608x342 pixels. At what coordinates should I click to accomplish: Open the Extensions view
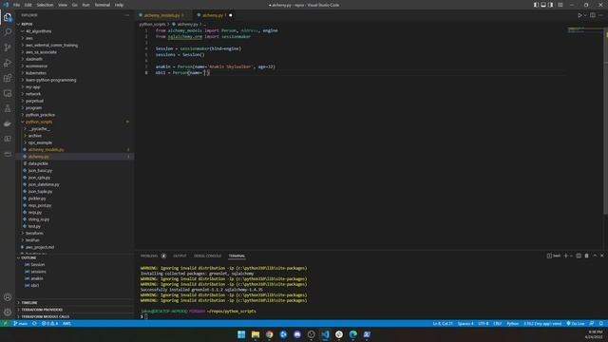pyautogui.click(x=8, y=78)
